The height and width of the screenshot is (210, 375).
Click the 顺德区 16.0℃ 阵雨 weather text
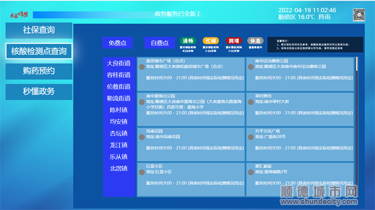coord(304,17)
